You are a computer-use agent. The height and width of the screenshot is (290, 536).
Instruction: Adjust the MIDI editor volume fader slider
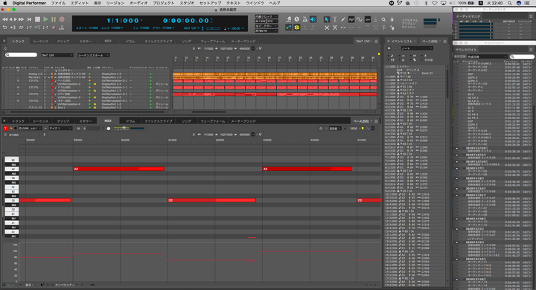(x=124, y=127)
